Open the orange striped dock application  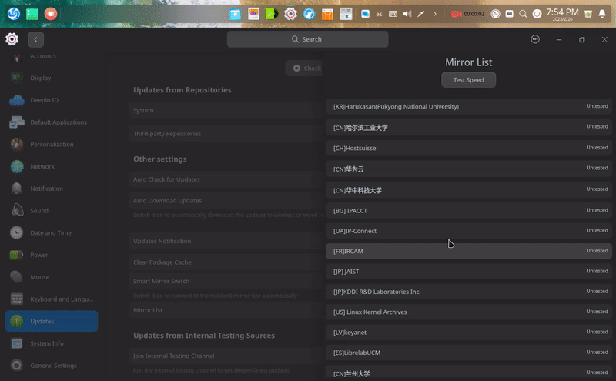(x=327, y=14)
